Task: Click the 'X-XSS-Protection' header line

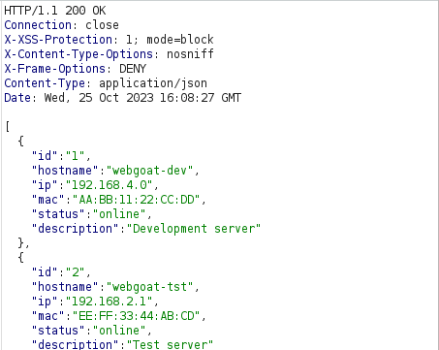Action: pos(109,40)
